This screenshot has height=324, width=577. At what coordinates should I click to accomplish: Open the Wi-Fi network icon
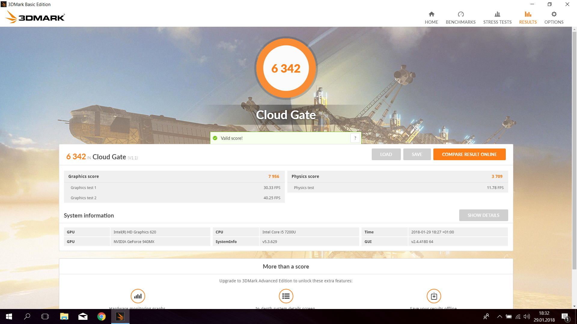pos(518,316)
